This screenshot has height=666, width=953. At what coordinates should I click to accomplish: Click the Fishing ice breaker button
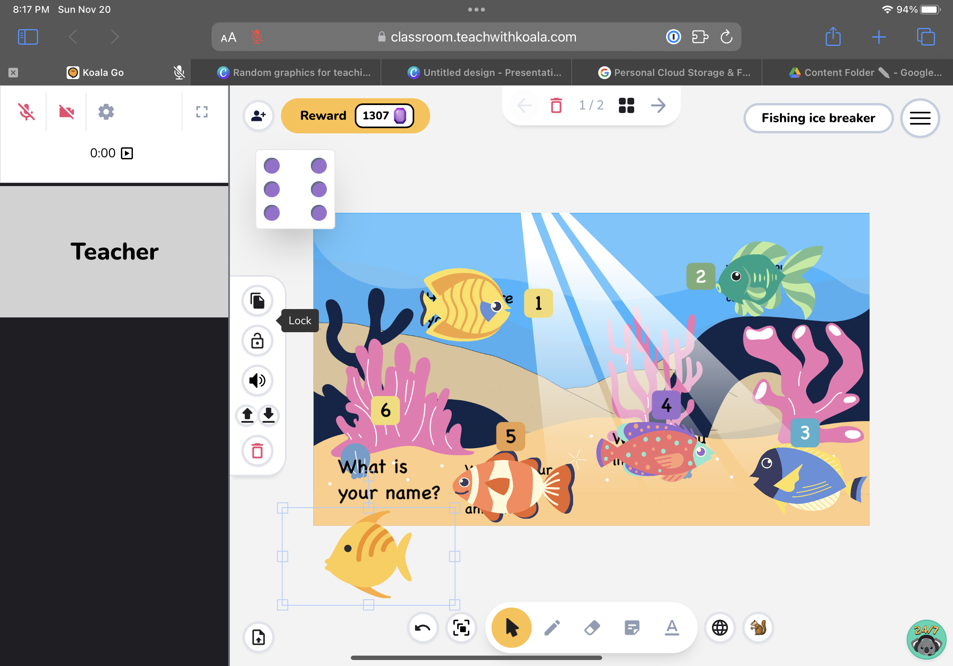click(818, 118)
